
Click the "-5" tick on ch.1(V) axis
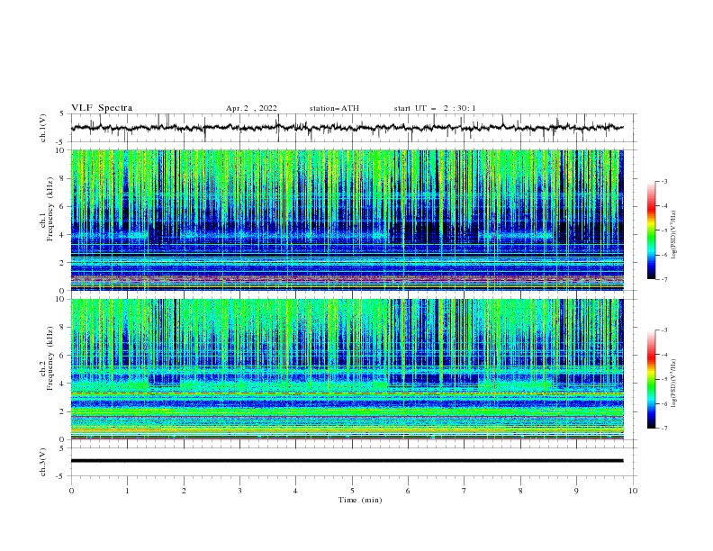[x=60, y=142]
